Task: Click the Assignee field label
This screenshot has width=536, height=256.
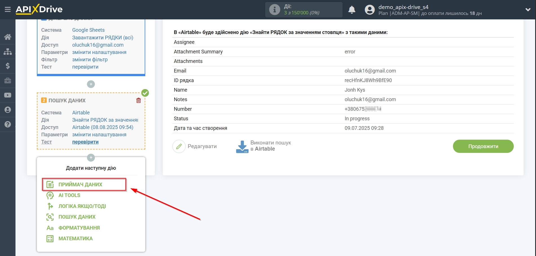Action: [184, 42]
